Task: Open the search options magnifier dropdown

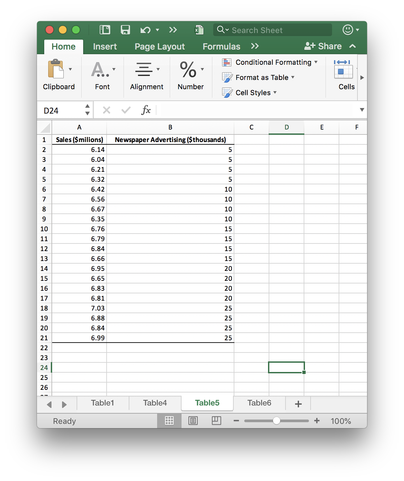Action: click(223, 30)
